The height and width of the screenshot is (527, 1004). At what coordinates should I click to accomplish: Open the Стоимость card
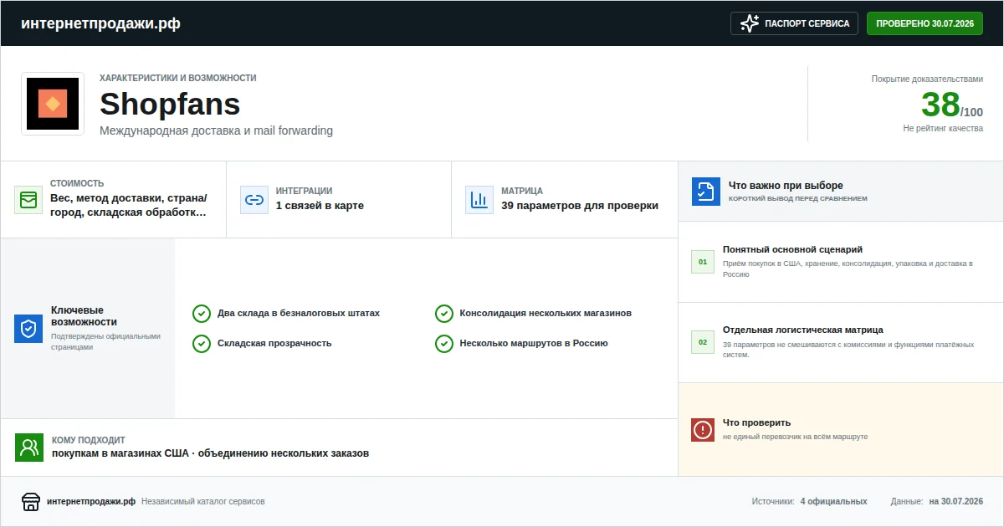pos(113,200)
